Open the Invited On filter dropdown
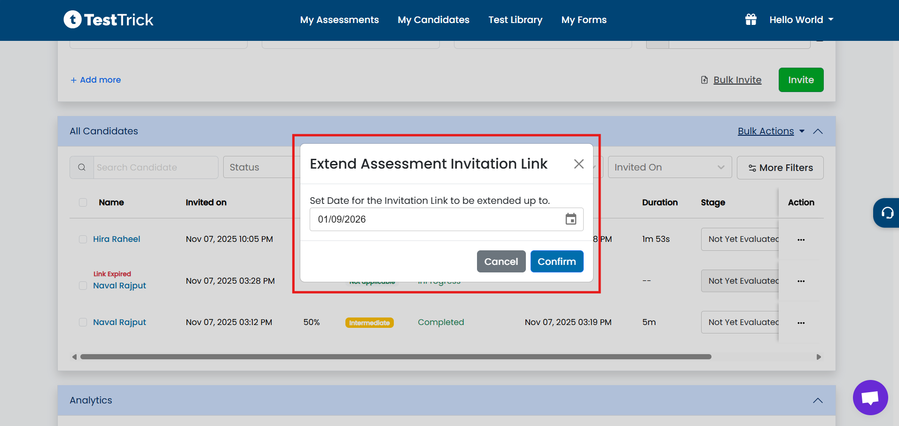This screenshot has height=426, width=899. 670,167
